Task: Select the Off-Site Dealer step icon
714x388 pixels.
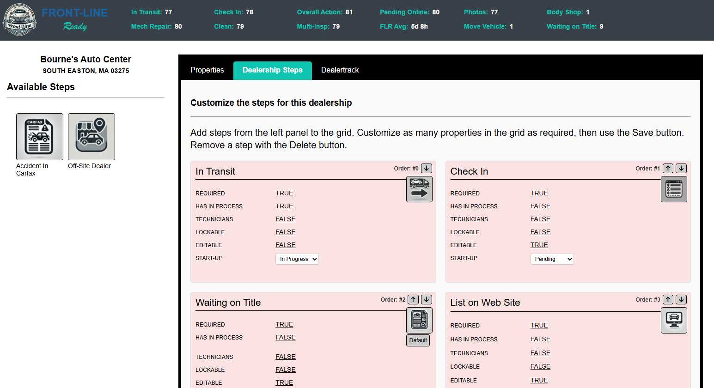Action: 92,137
